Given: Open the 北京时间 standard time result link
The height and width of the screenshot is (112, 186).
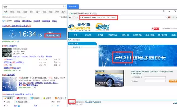Looking at the screenshot, I should [x=17, y=26].
